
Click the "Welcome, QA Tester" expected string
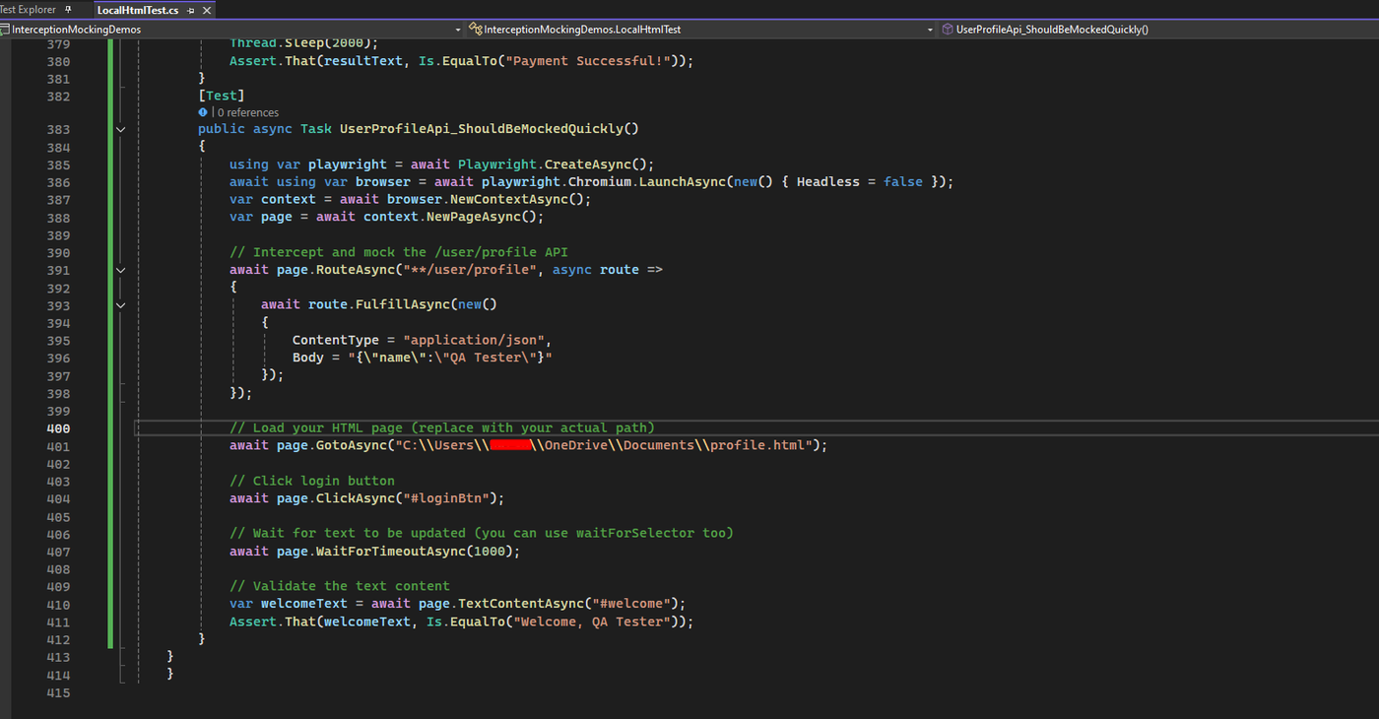pyautogui.click(x=591, y=621)
